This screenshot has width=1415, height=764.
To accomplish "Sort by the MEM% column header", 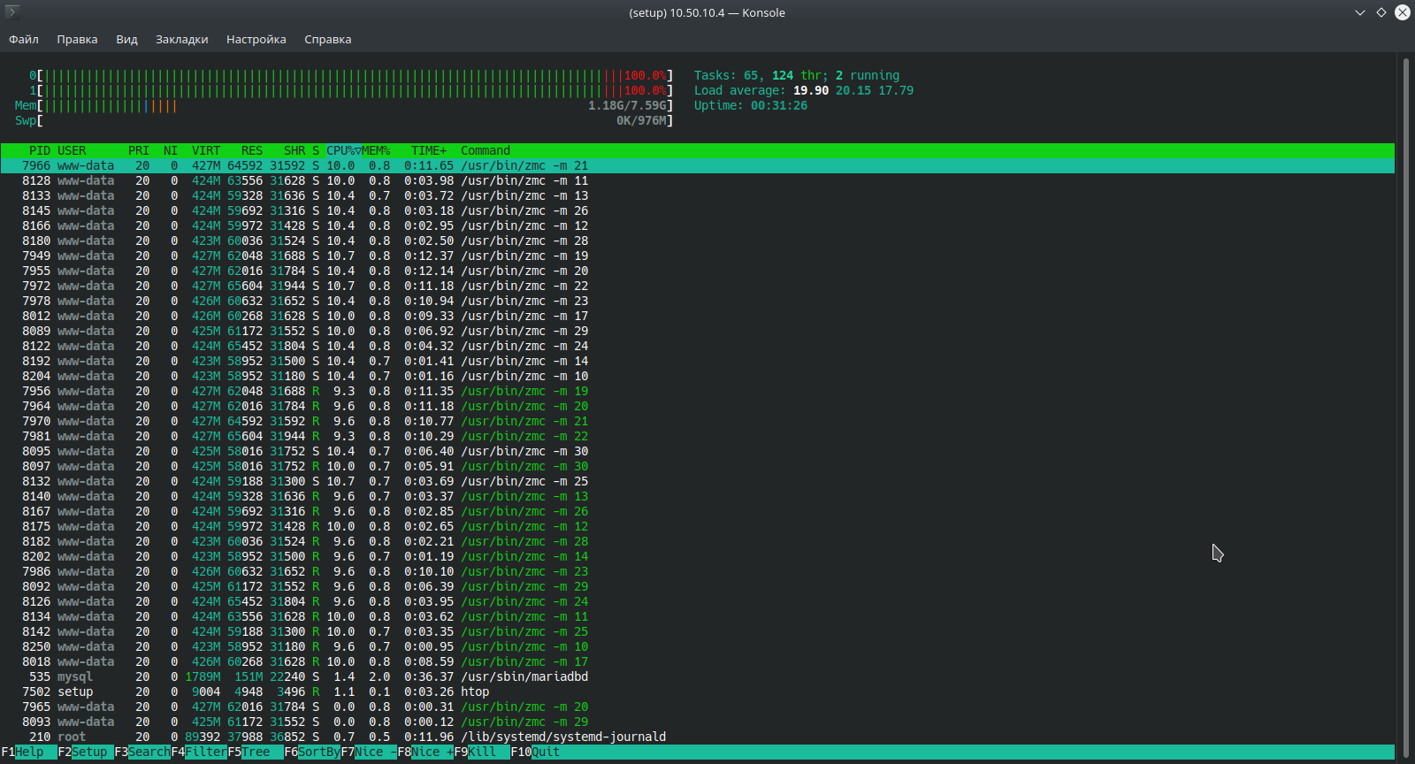I will tap(376, 150).
